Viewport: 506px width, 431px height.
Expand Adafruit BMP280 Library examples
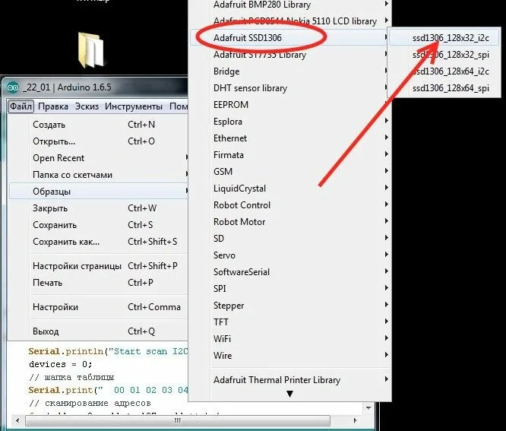tap(290, 5)
